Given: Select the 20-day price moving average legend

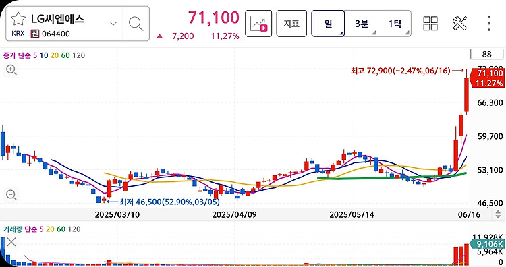Looking at the screenshot, I should [55, 55].
